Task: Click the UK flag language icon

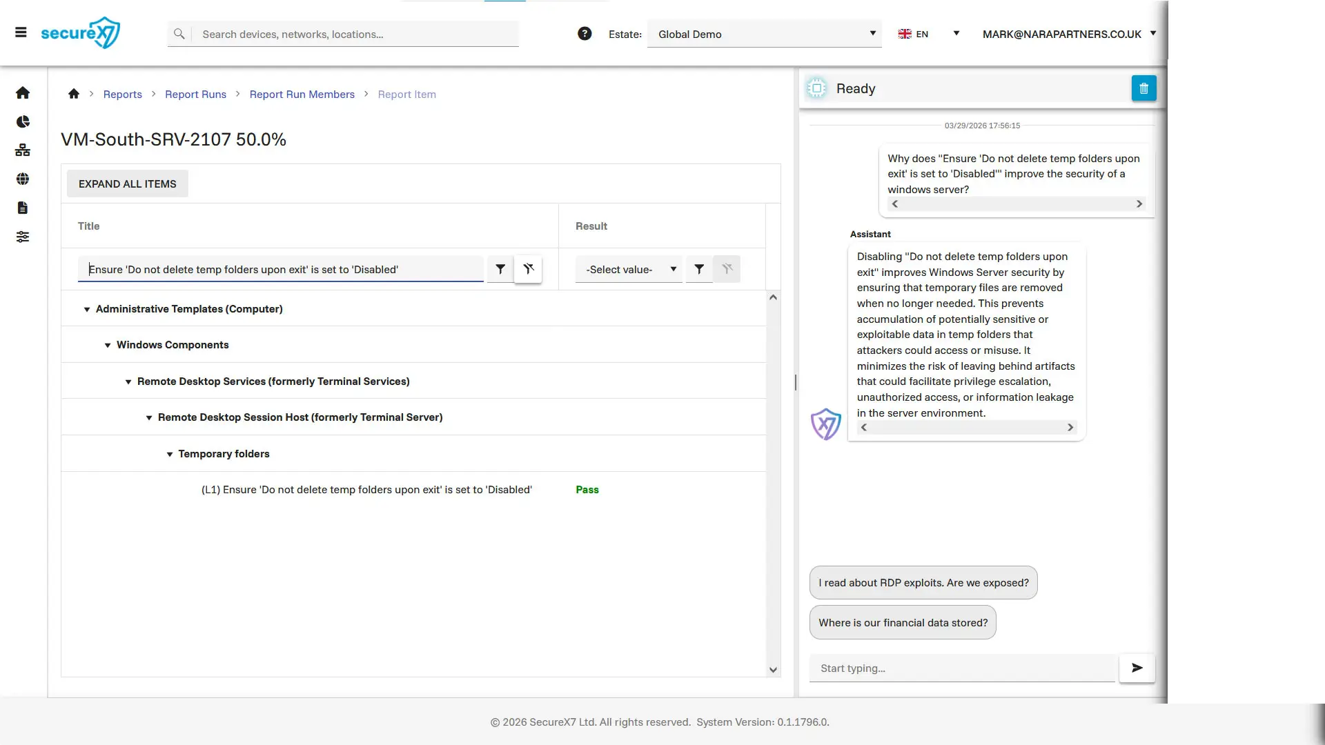Action: click(x=905, y=34)
